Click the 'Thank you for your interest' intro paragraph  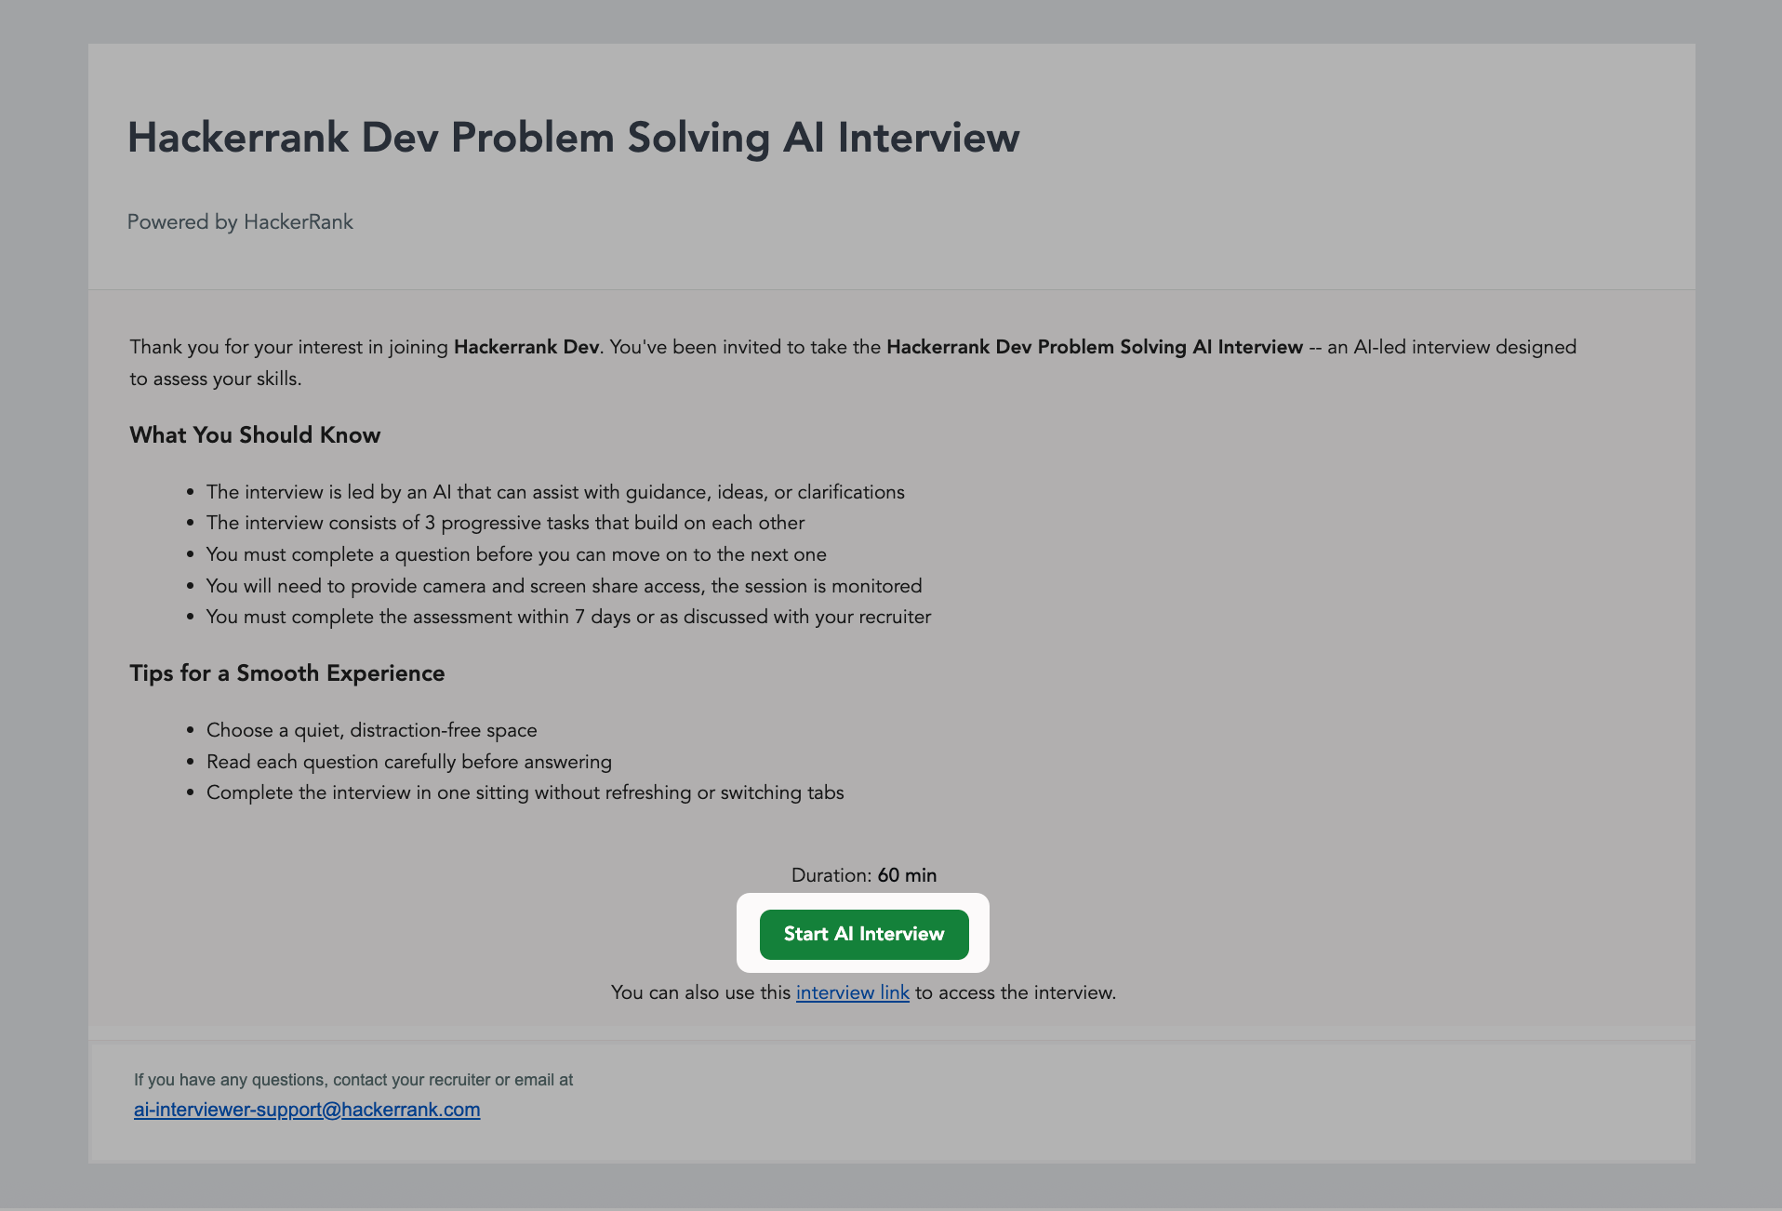853,363
